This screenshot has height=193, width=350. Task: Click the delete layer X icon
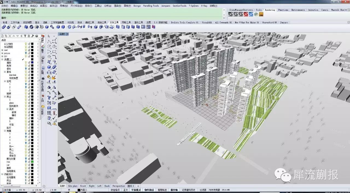coord(10,36)
